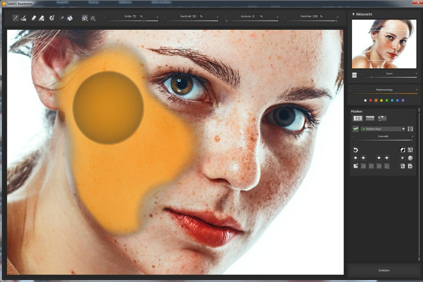423x282 pixels.
Task: Select the brush tool in the toolbar
Action: [x=16, y=18]
